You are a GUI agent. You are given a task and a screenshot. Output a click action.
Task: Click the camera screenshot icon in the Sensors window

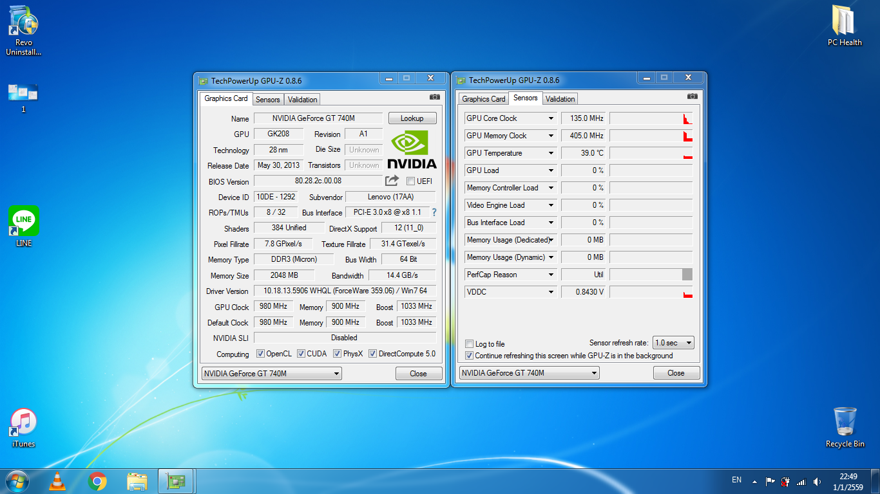[693, 96]
